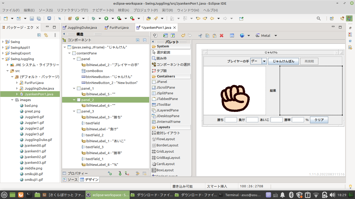Image resolution: width=355 pixels, height=199 pixels.
Task: Click the volume speaker tray icon
Action: [x=332, y=195]
